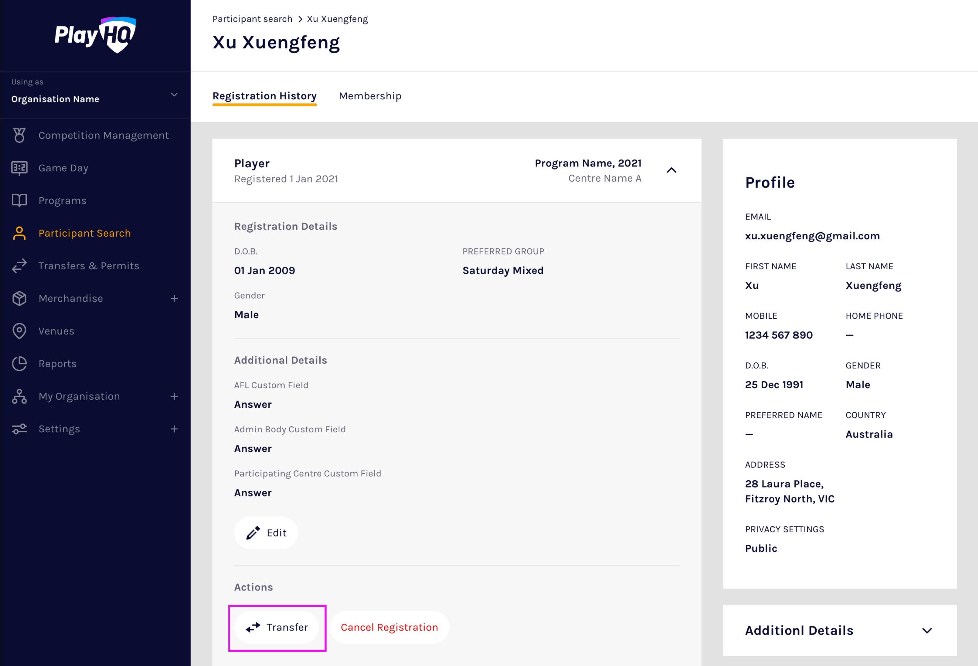Click the PlayHQ logo

(95, 35)
